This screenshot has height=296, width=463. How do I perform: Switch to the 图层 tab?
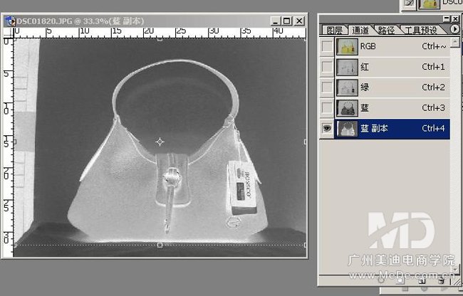point(335,30)
